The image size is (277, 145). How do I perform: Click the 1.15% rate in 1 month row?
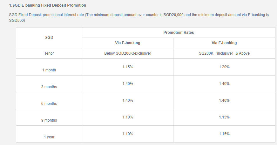[128, 67]
